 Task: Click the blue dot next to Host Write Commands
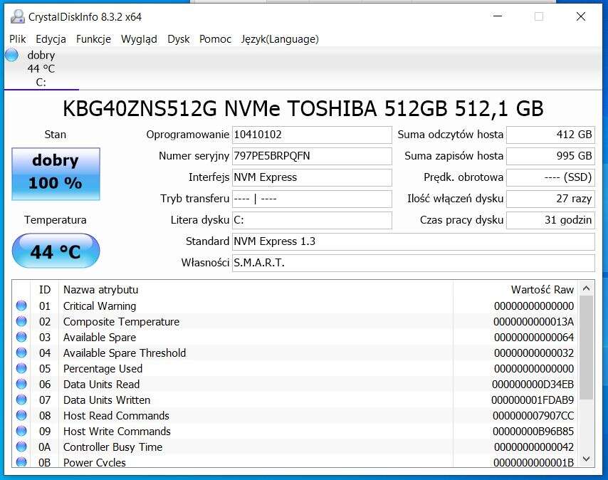(x=22, y=431)
